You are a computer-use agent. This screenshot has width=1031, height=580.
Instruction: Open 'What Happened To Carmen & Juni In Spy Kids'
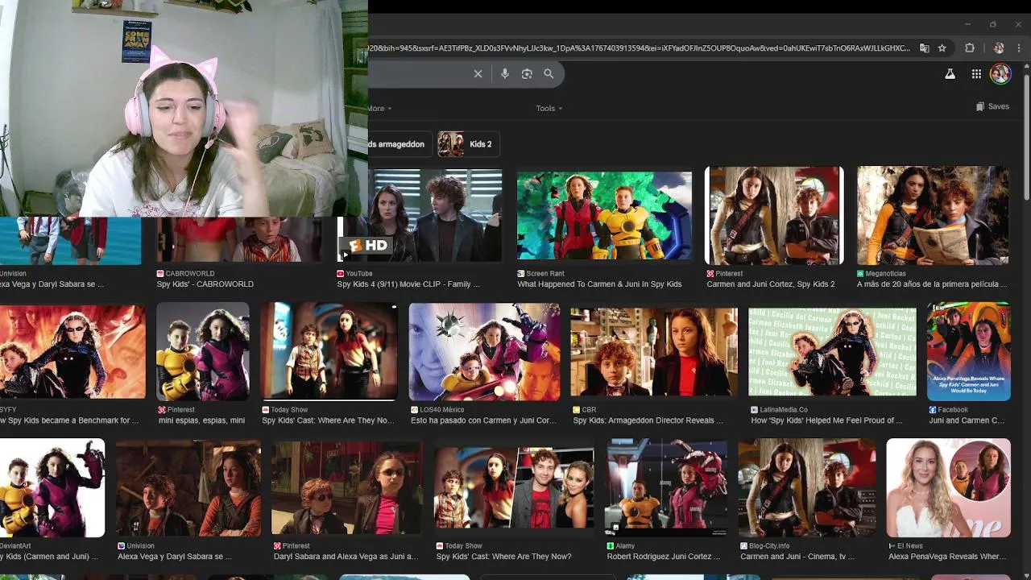[599, 284]
